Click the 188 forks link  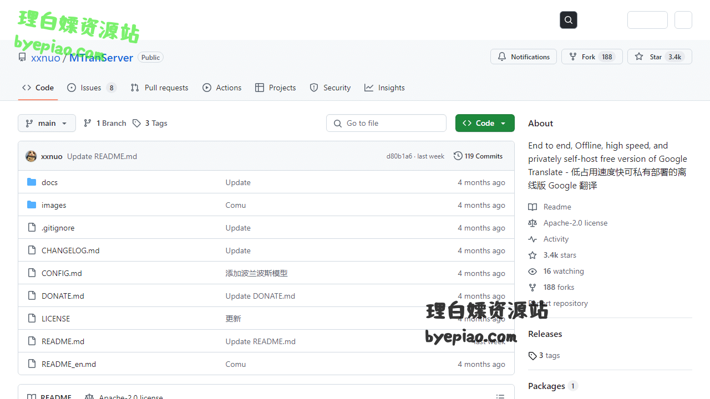click(559, 287)
